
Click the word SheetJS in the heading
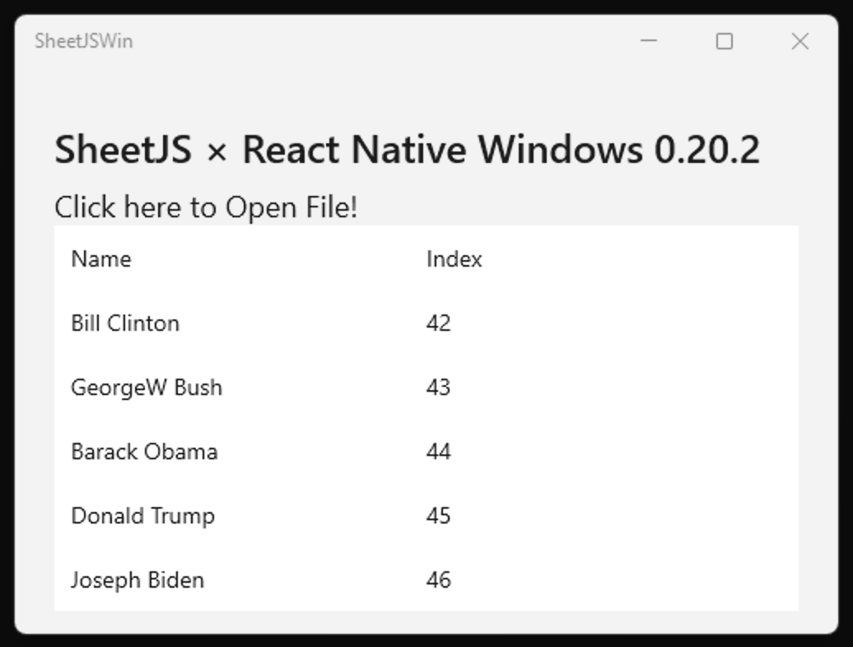123,151
